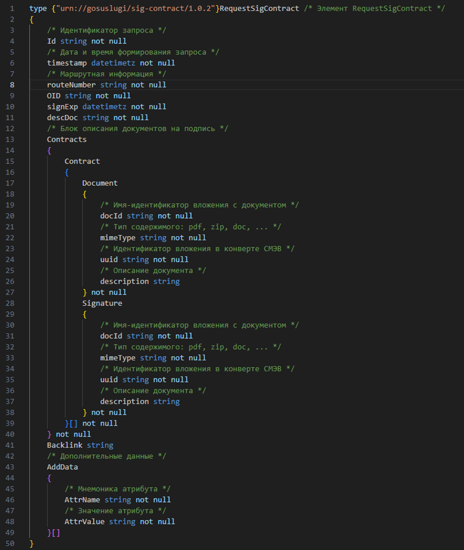
Task: Click the OID field on line 9
Action: (54, 96)
